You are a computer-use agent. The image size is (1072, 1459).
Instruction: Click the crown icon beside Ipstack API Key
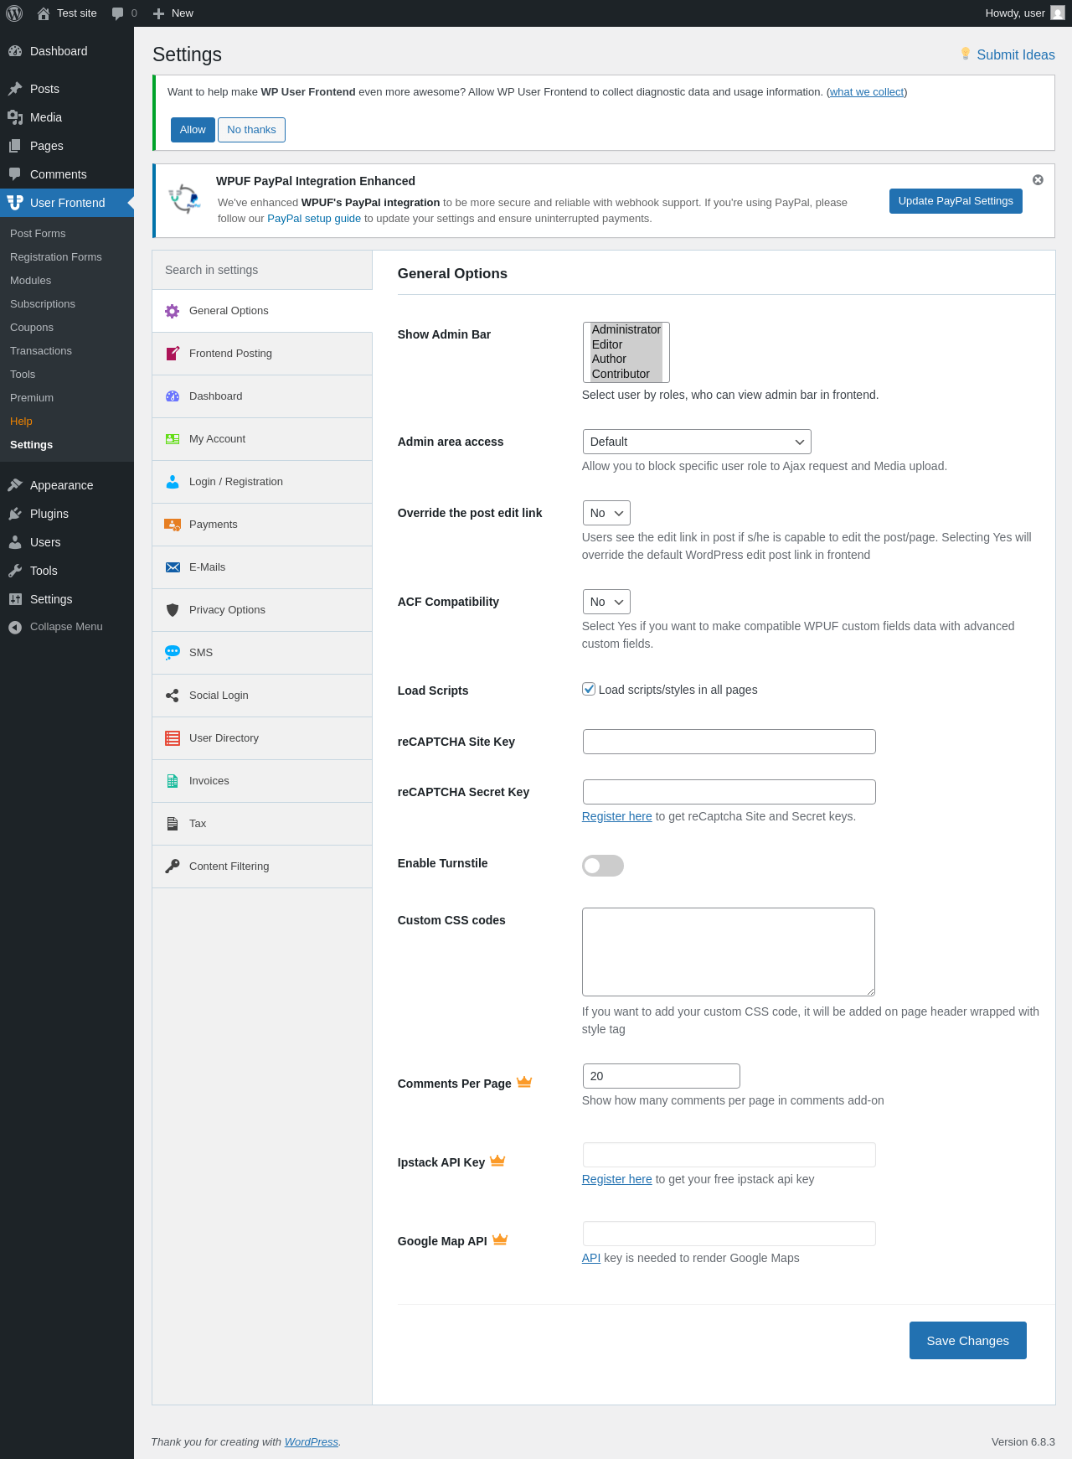497,1161
